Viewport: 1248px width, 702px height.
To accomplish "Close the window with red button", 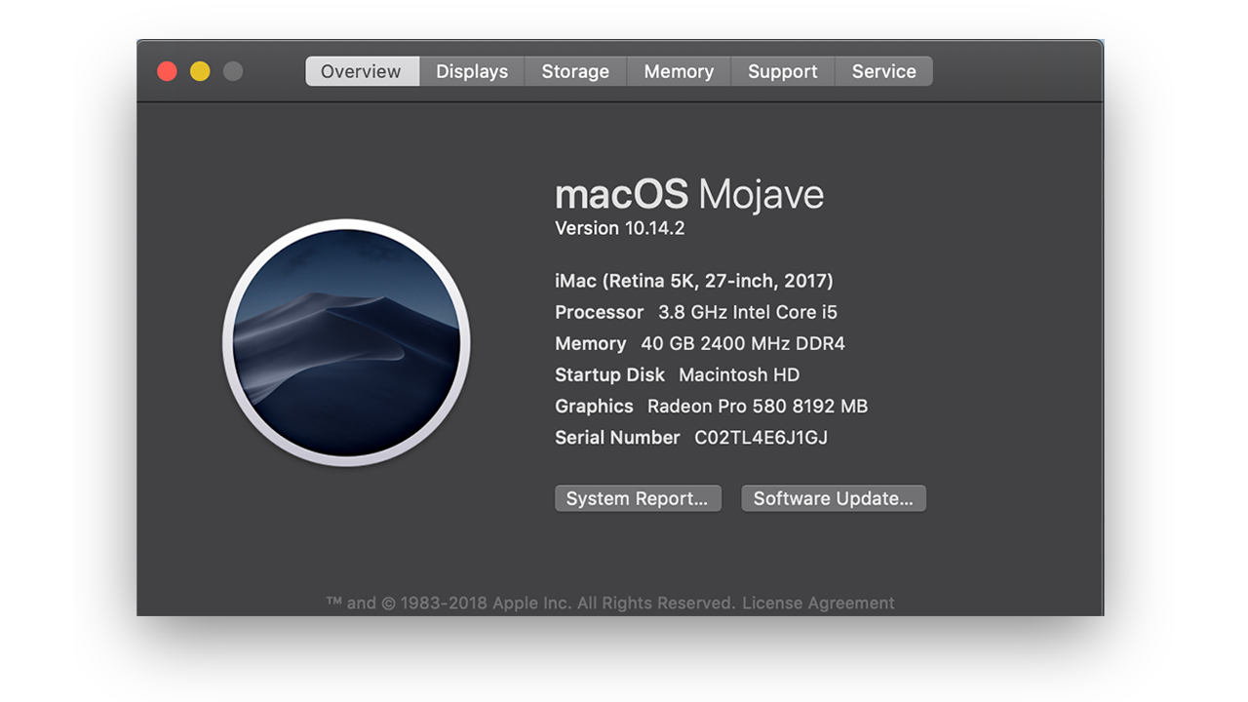I will pos(167,71).
